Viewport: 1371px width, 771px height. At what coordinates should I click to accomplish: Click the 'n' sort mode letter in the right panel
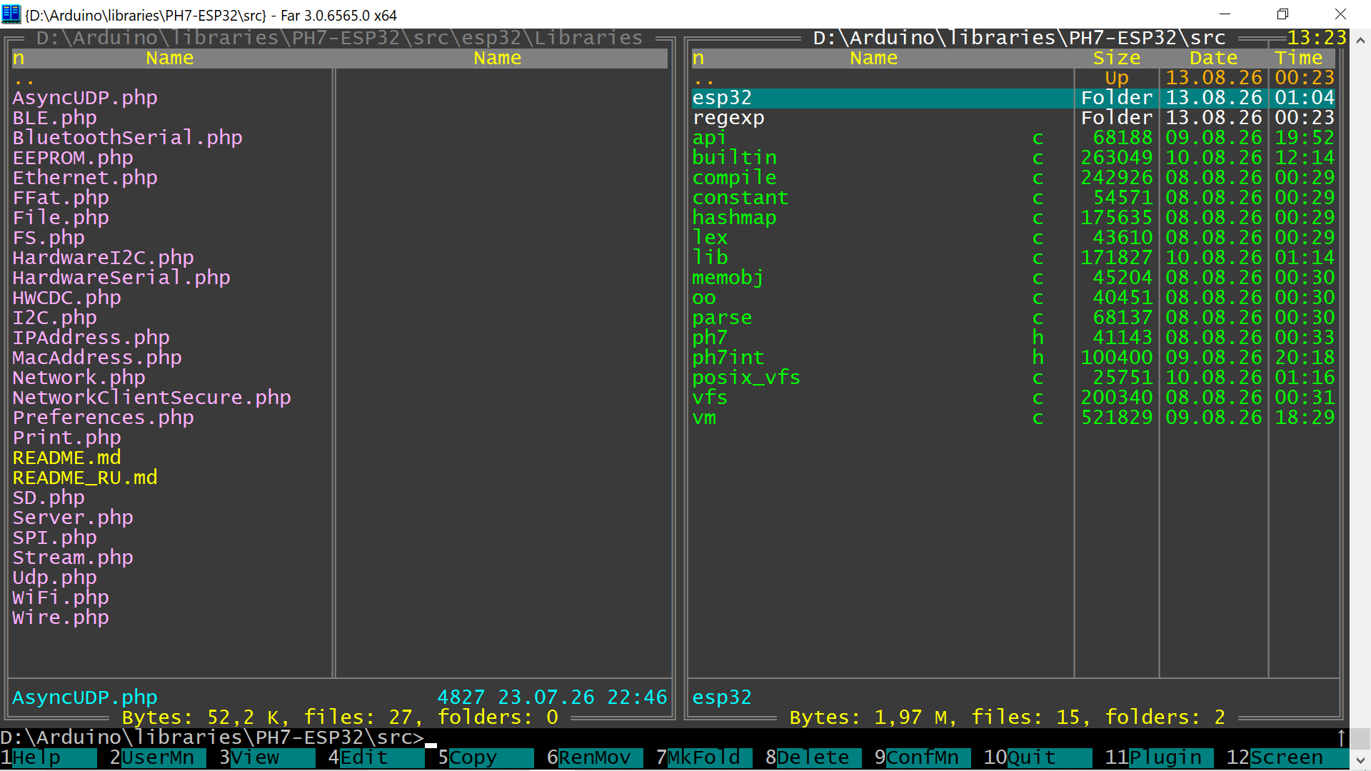(x=698, y=59)
